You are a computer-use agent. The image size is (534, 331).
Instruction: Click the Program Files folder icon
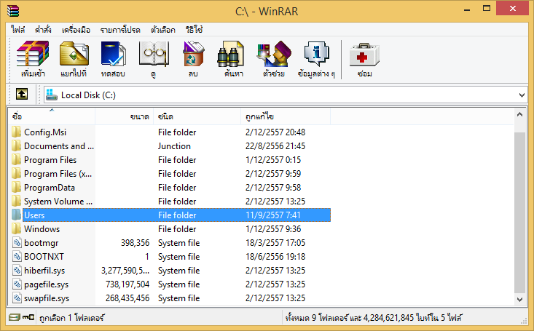(x=16, y=159)
